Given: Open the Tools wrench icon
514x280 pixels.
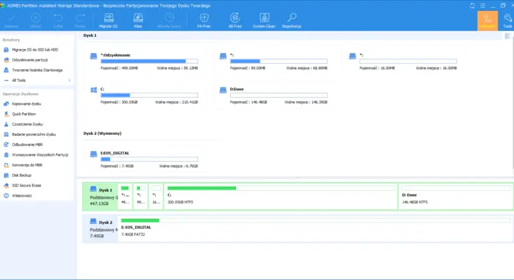Looking at the screenshot, I should (x=508, y=18).
